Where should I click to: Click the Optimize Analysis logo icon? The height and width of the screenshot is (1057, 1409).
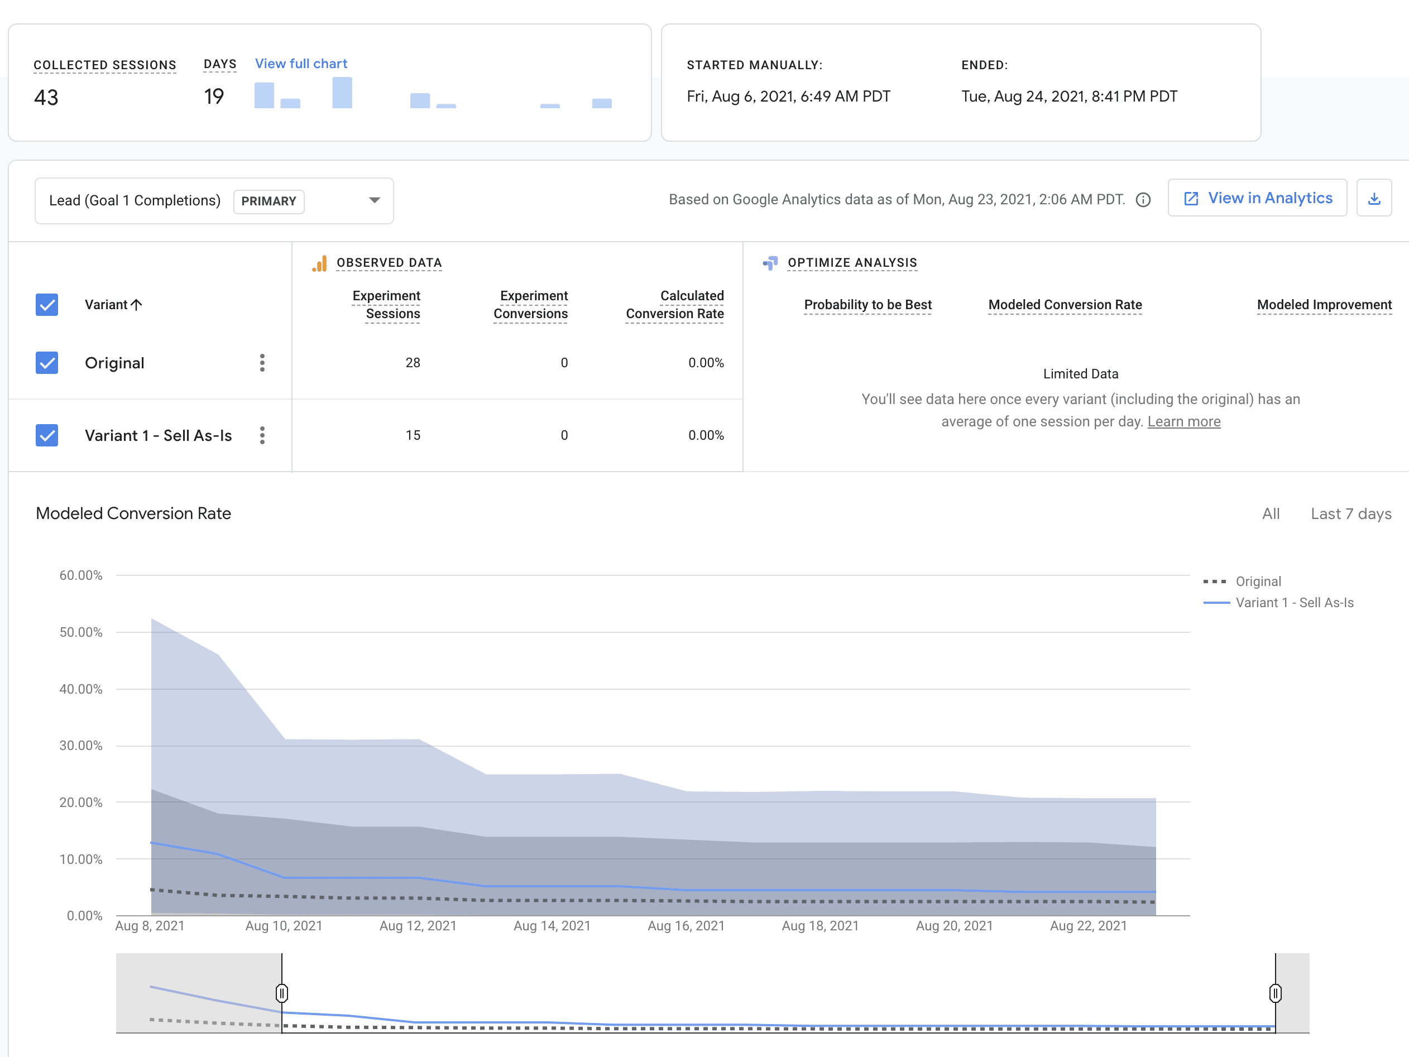coord(770,263)
